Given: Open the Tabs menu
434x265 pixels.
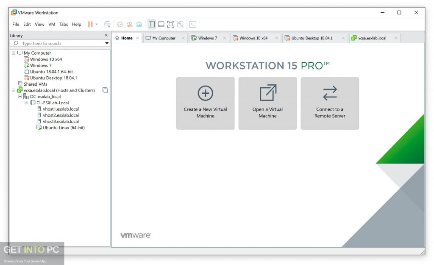Looking at the screenshot, I should pos(64,24).
